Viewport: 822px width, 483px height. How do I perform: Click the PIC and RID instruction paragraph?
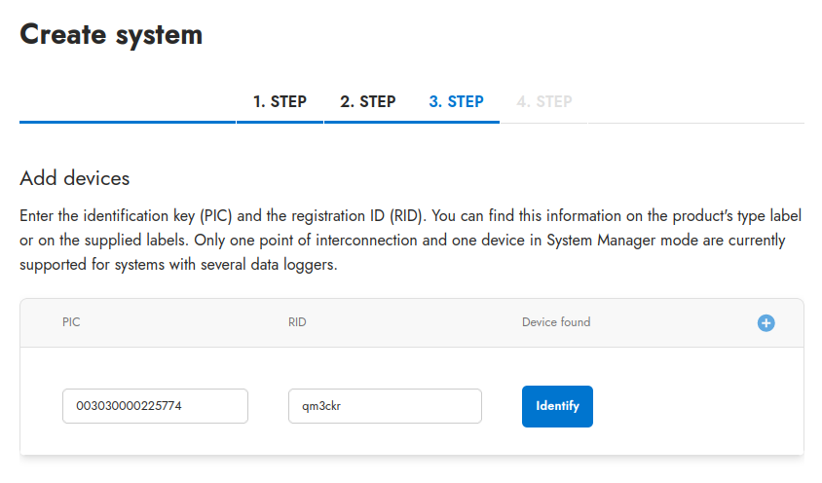click(411, 240)
